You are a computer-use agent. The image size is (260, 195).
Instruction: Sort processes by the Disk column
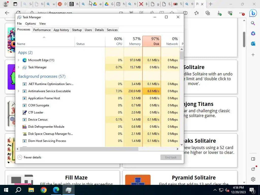click(x=152, y=41)
